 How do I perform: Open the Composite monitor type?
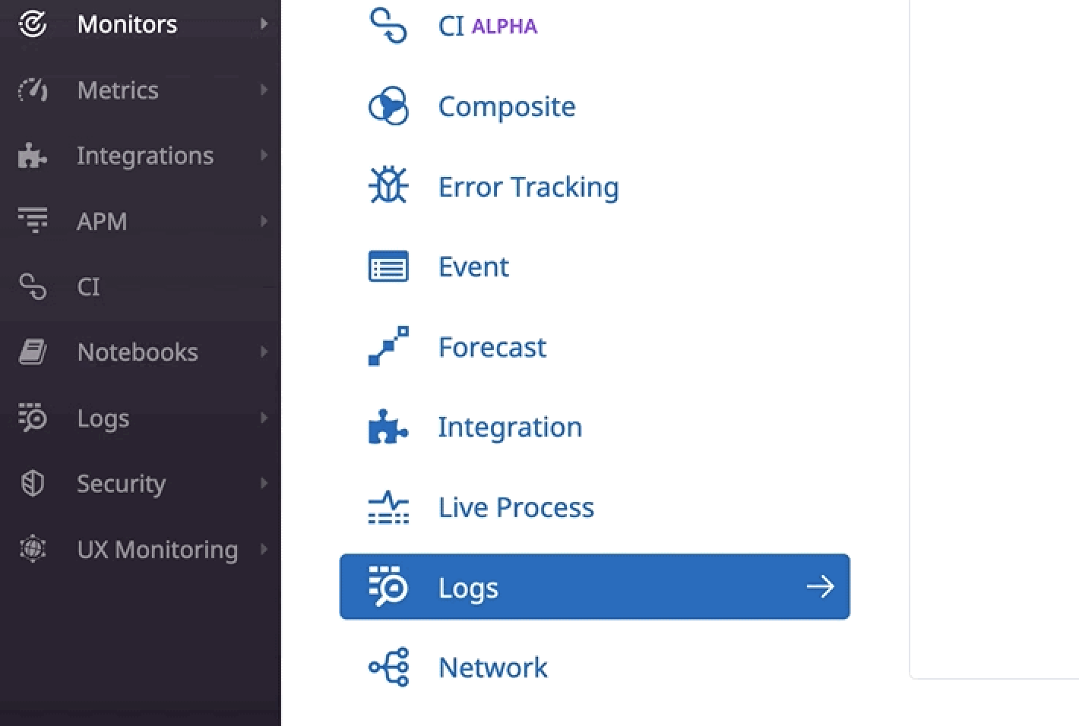tap(506, 106)
